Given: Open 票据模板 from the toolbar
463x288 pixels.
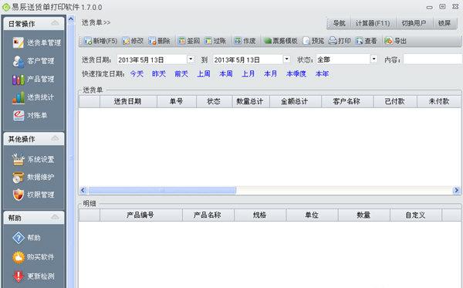Looking at the screenshot, I should point(281,41).
